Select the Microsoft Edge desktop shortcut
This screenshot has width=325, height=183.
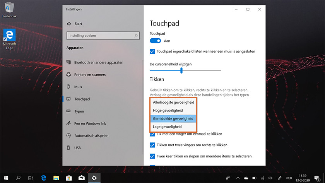[x=9, y=39]
